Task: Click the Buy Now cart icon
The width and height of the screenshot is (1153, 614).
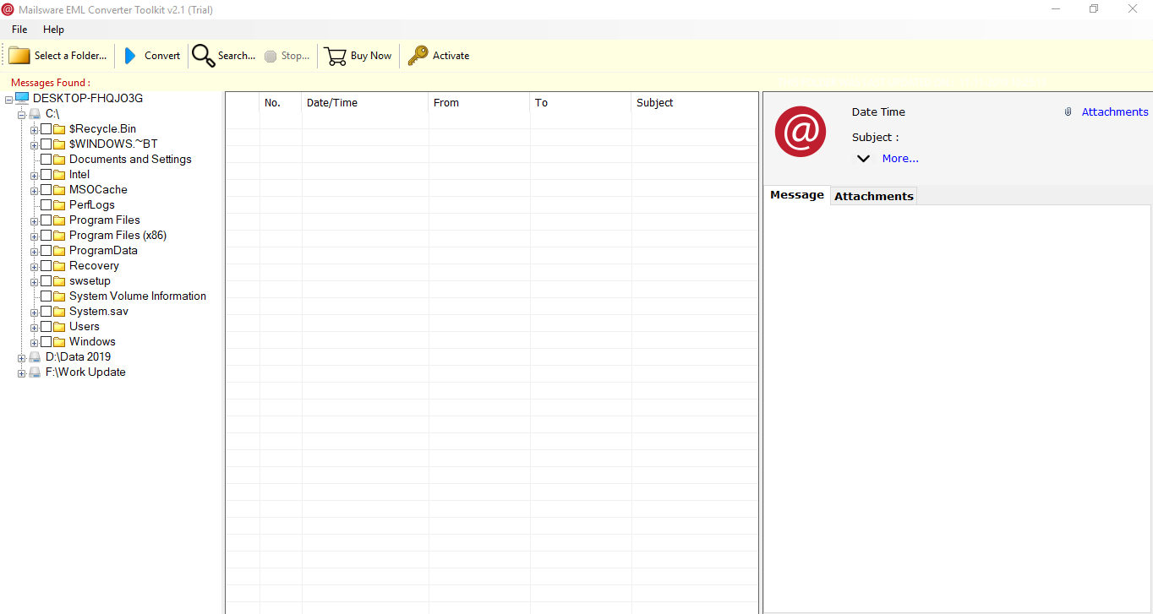Action: 336,56
